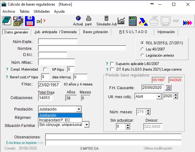
Task: Select Ley 40/2007 radio button
Action: (x=142, y=49)
